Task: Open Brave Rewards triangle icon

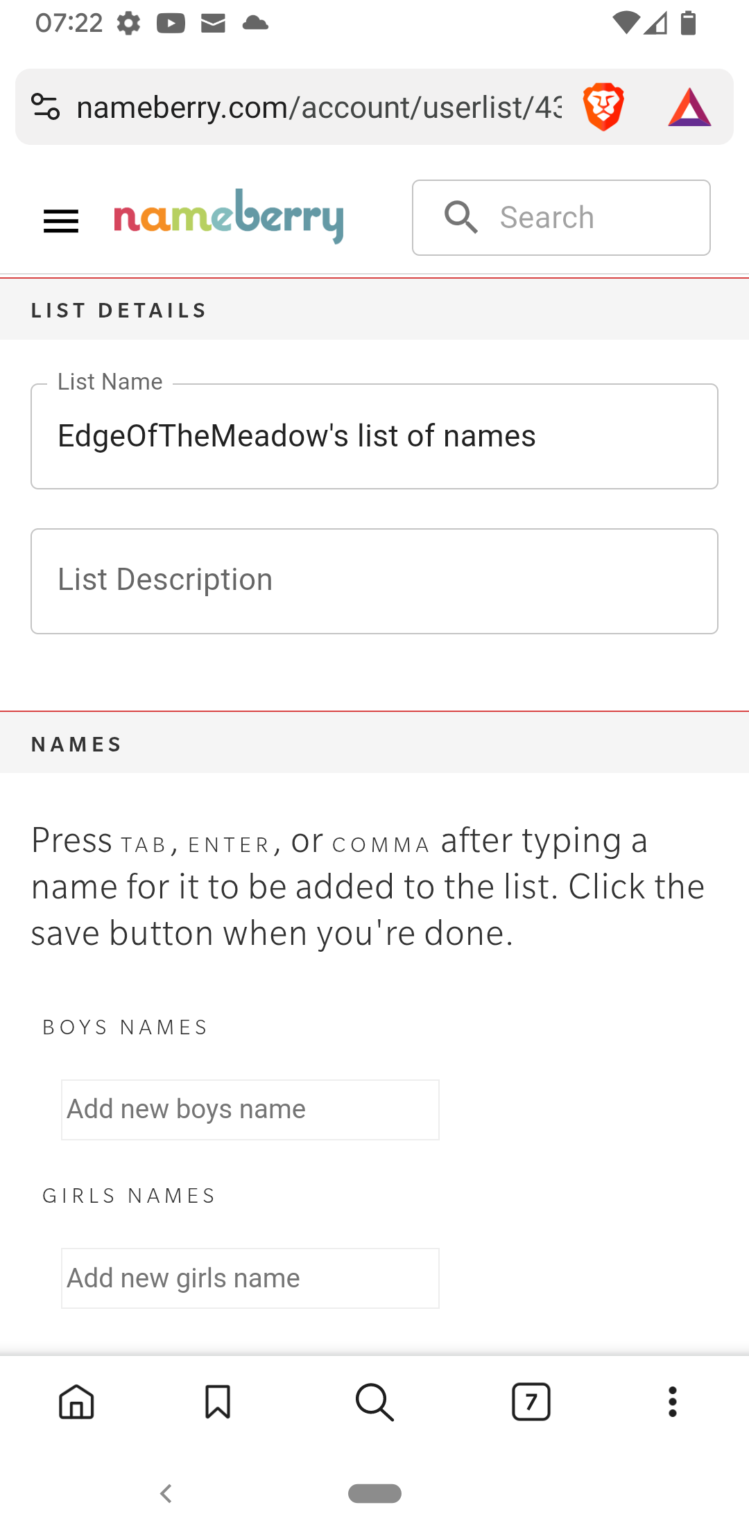Action: click(689, 107)
